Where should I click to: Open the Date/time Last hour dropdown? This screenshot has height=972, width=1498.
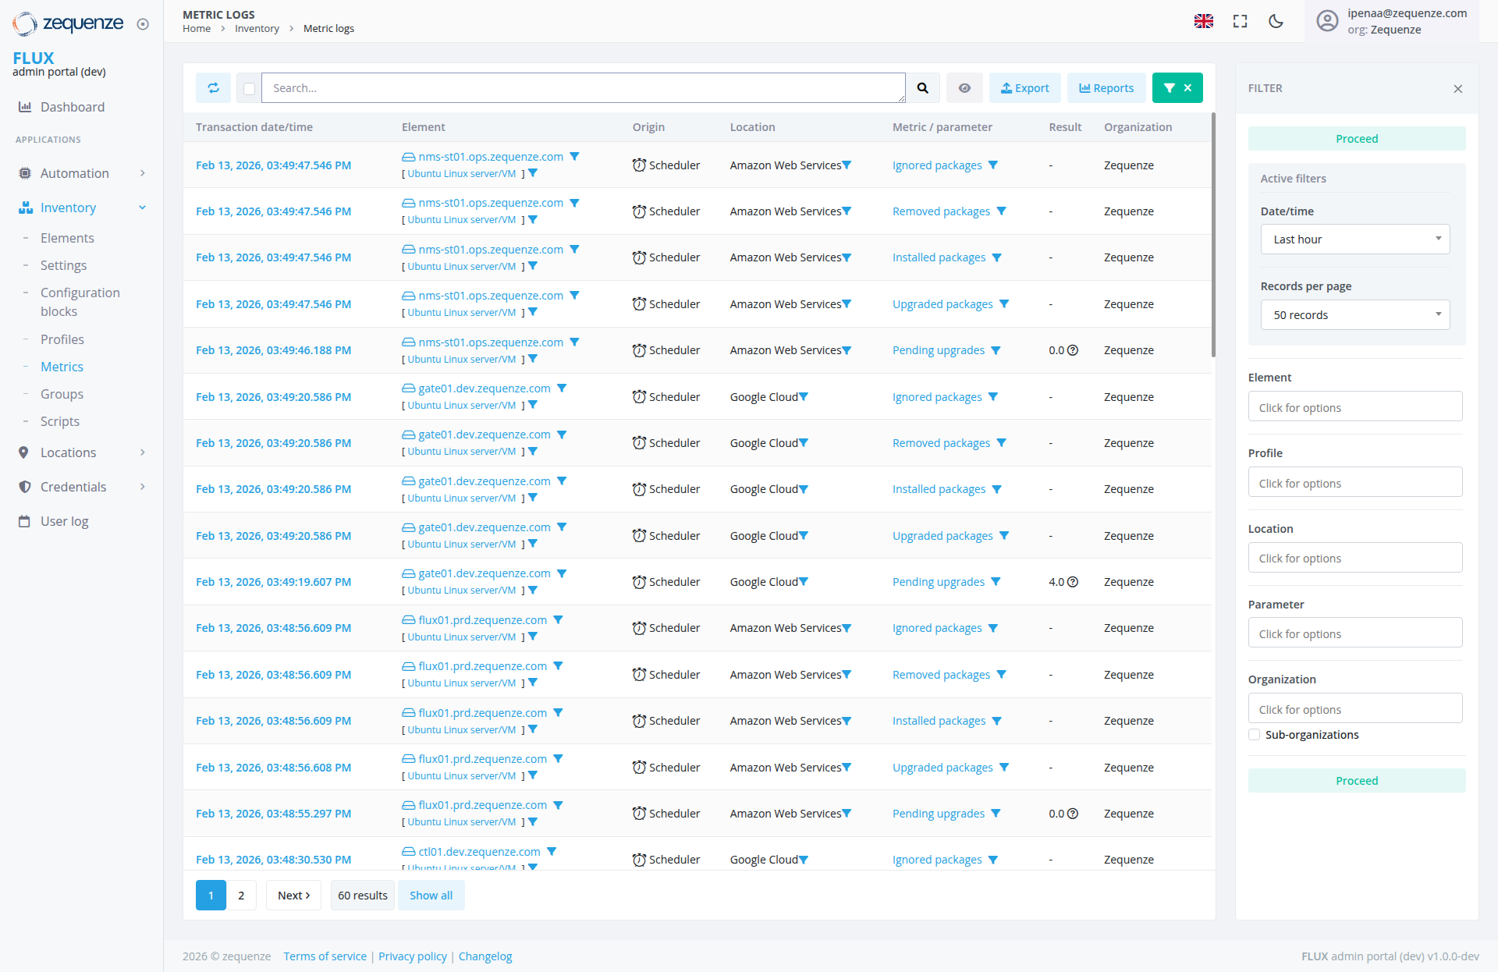[x=1355, y=239]
